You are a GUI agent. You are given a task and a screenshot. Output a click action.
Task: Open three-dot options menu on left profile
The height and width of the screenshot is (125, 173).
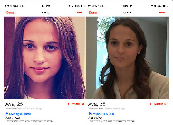tap(80, 12)
